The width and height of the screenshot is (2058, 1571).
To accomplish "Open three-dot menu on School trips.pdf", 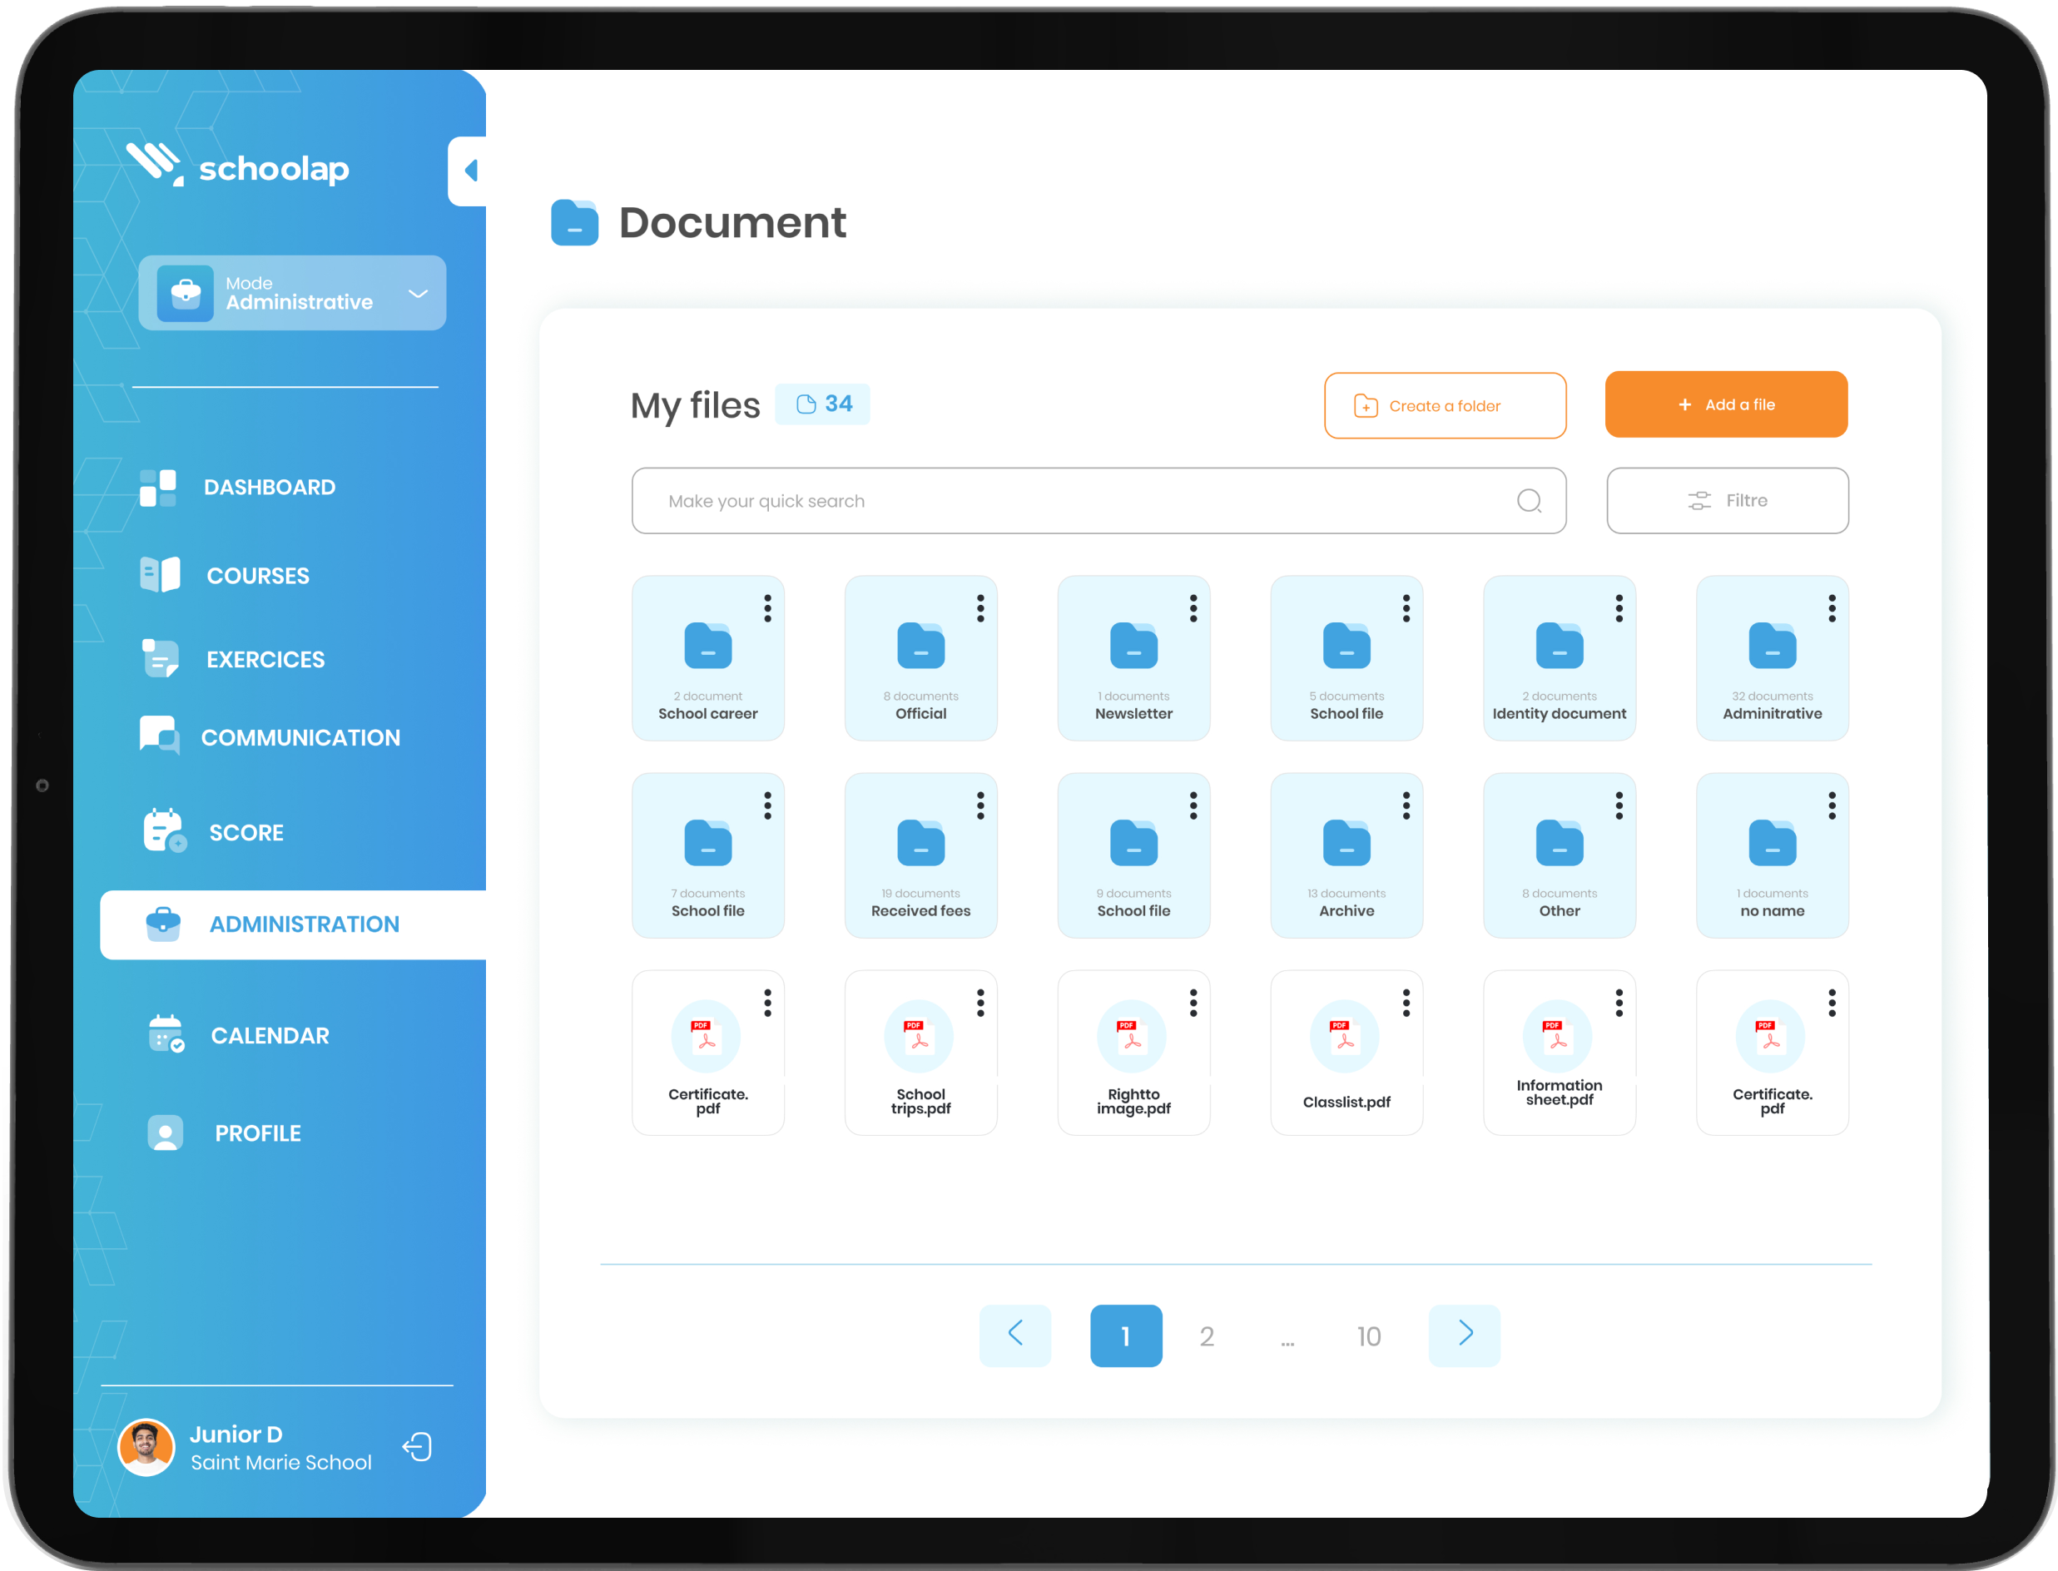I will click(980, 1003).
